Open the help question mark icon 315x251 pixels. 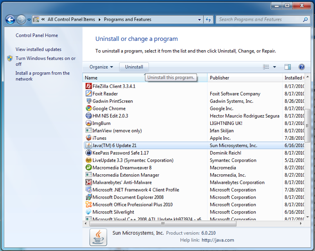301,67
